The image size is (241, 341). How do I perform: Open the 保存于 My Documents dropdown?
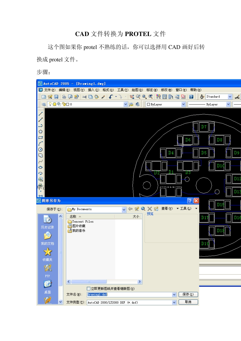(124, 210)
